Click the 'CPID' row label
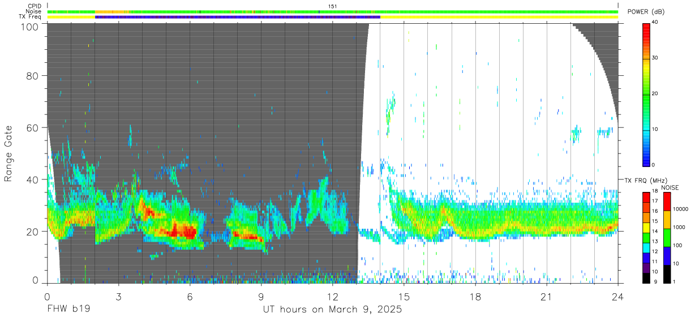 pos(35,6)
